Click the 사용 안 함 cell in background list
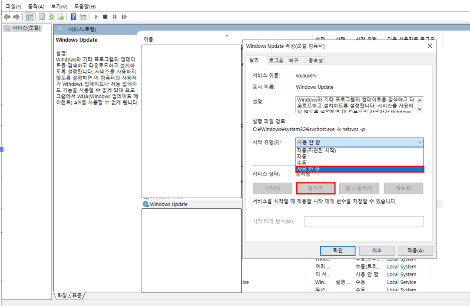 [367, 274]
